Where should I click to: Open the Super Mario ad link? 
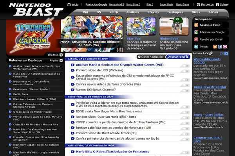(166, 4)
